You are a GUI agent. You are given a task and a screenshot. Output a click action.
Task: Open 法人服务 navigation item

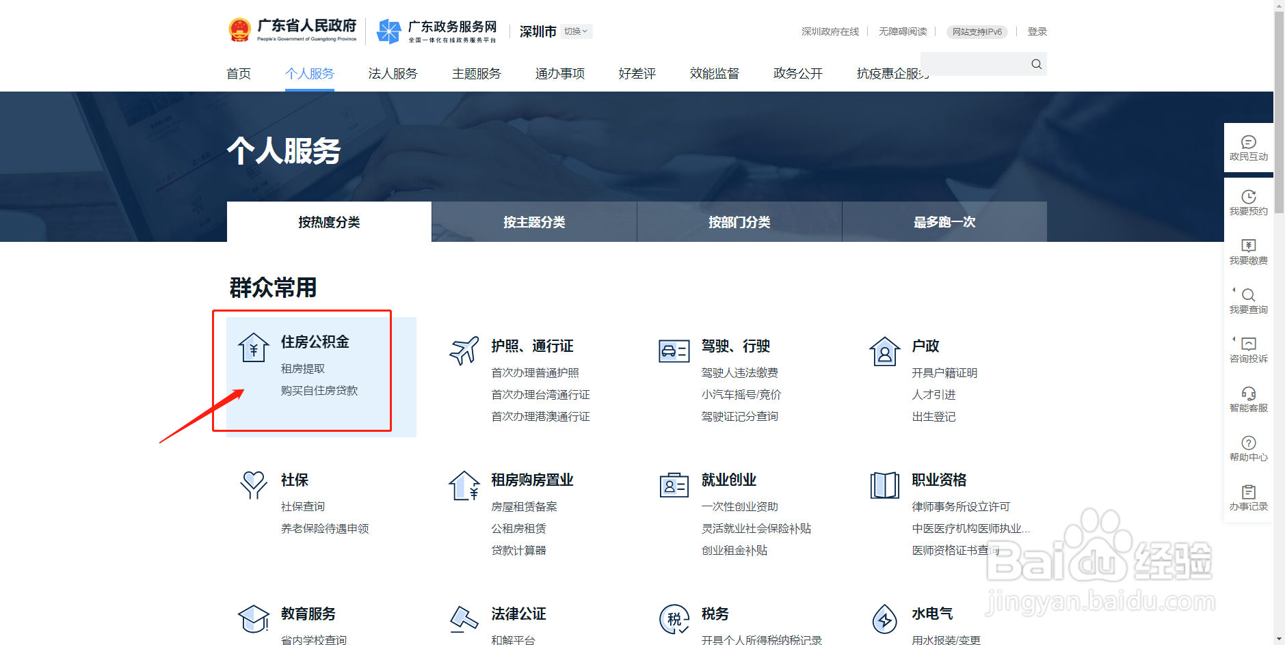point(393,74)
